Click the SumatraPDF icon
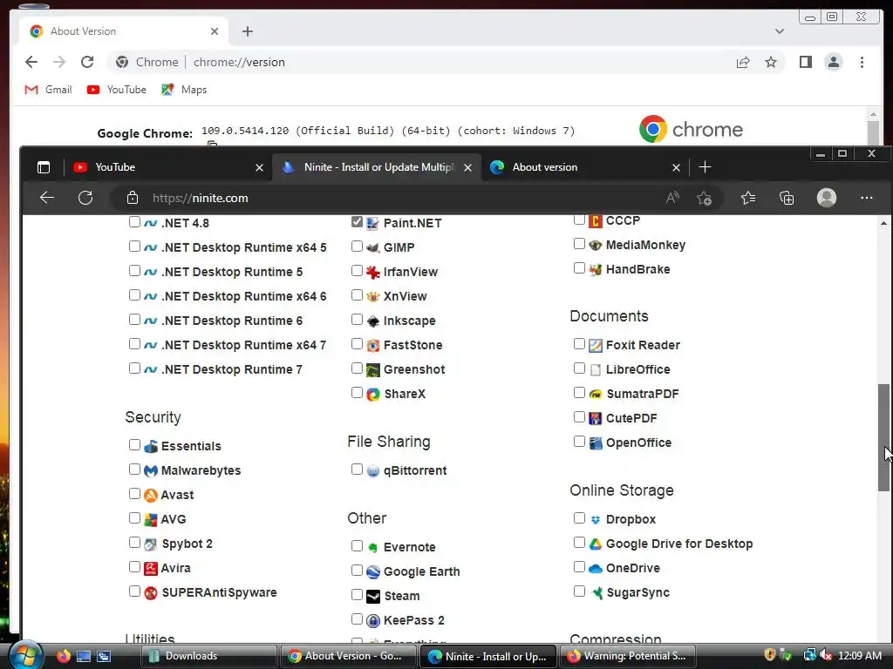The width and height of the screenshot is (893, 669). tap(595, 394)
